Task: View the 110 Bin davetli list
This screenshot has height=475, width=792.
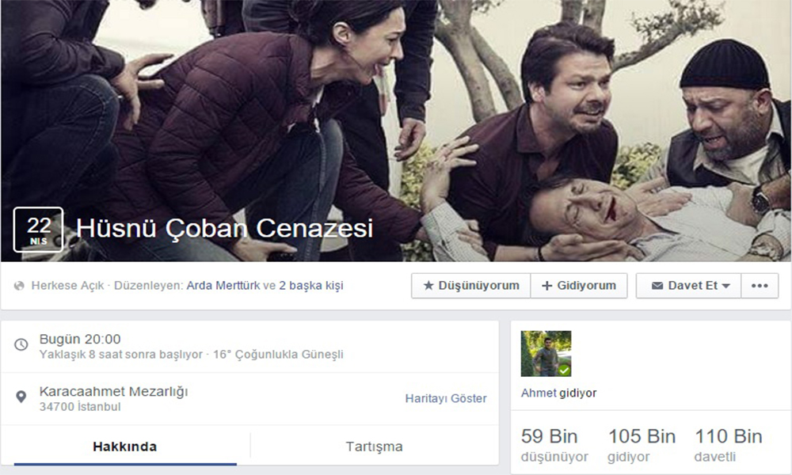Action: point(728,445)
